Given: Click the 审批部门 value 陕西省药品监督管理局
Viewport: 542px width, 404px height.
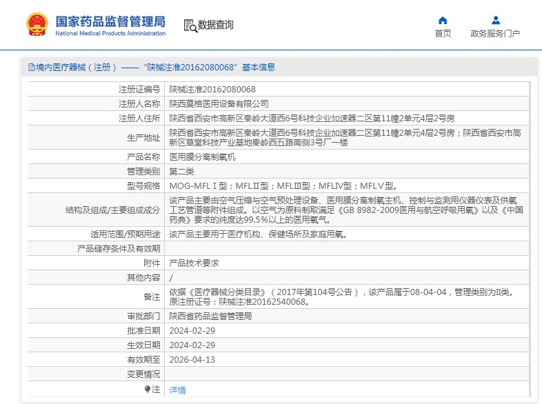Looking at the screenshot, I should click(x=211, y=316).
